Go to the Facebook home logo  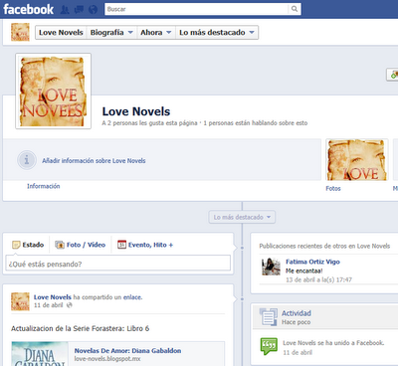pyautogui.click(x=29, y=9)
